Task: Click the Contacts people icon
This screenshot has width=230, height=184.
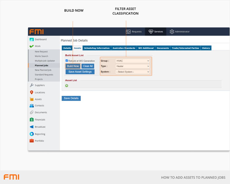Action: pyautogui.click(x=32, y=105)
